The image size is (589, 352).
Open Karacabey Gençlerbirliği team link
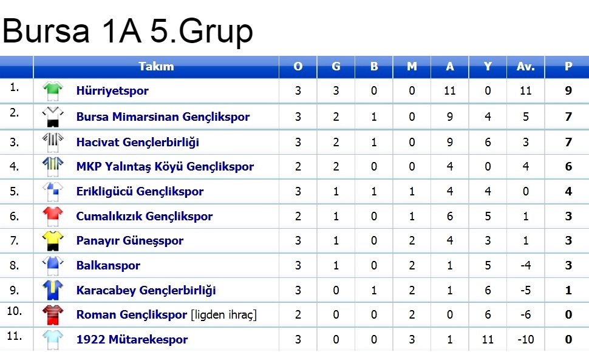pyautogui.click(x=146, y=291)
